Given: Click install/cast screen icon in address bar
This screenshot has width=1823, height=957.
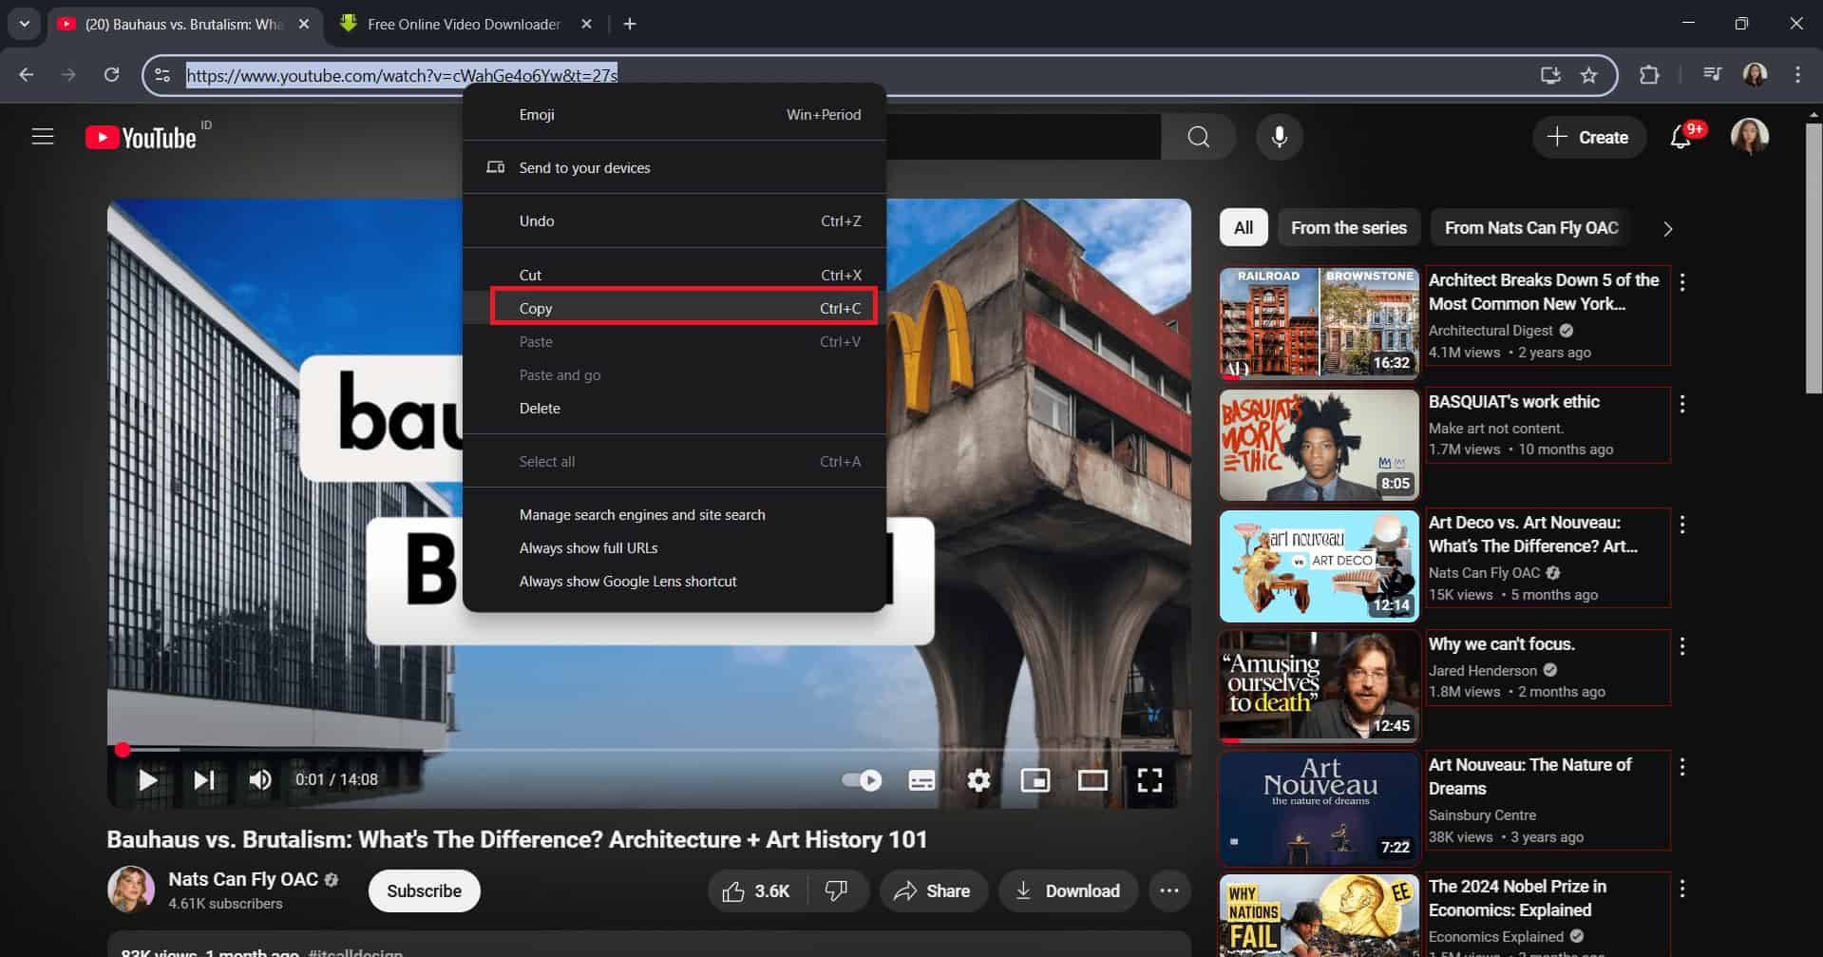Looking at the screenshot, I should click(1550, 75).
